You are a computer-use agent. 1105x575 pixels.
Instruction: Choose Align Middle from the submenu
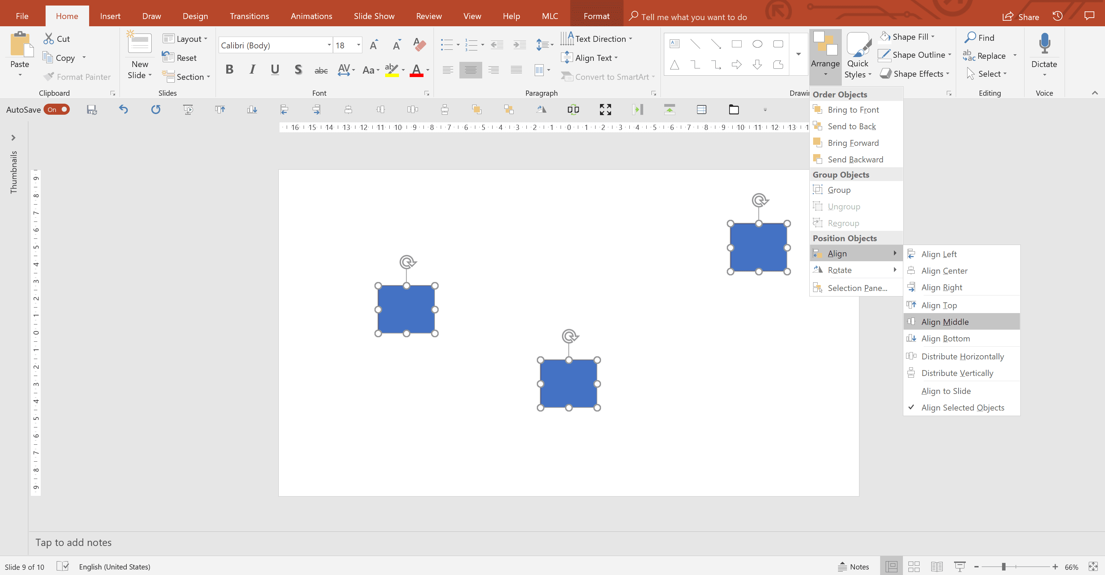tap(962, 321)
